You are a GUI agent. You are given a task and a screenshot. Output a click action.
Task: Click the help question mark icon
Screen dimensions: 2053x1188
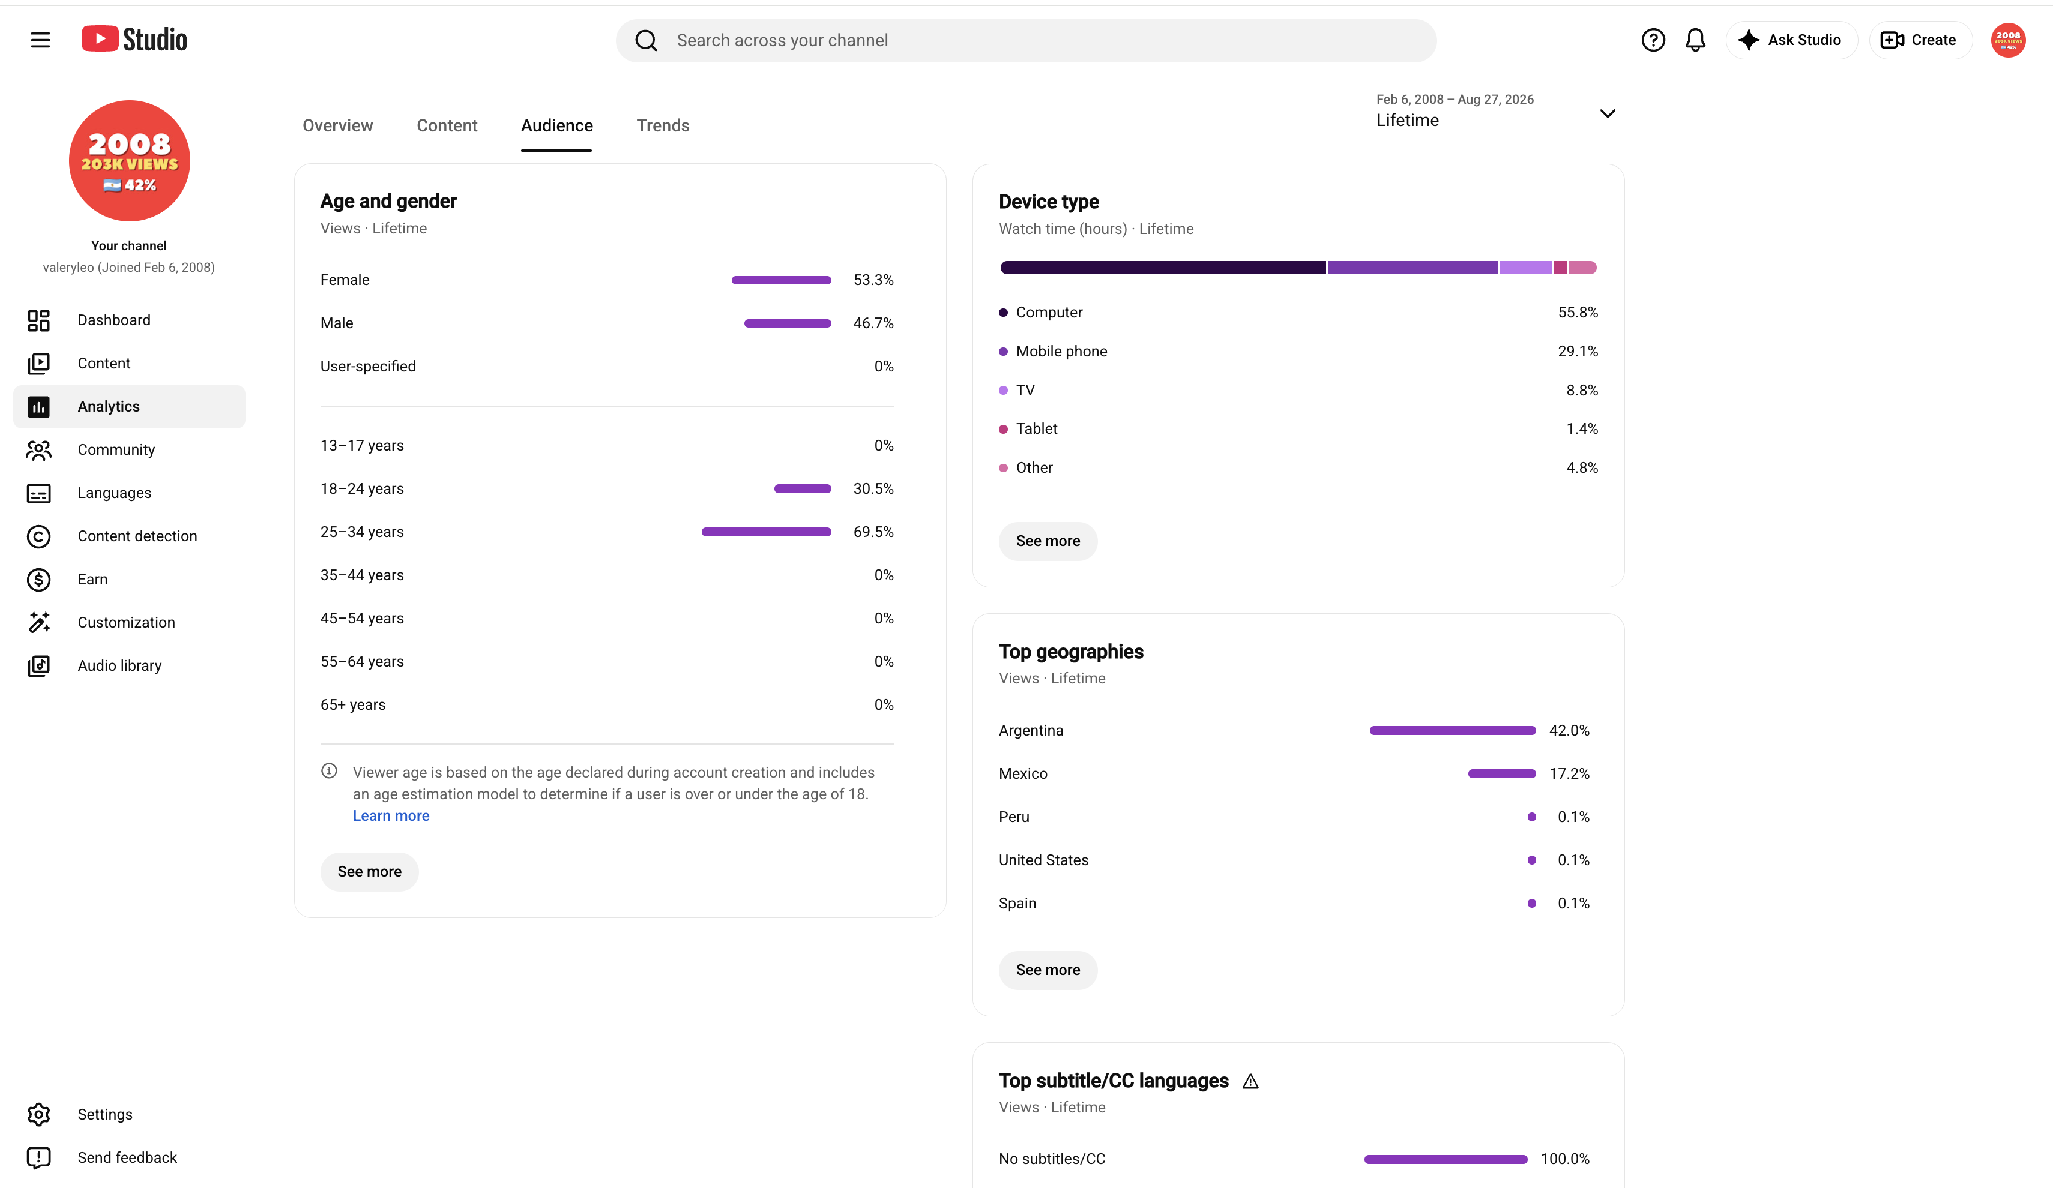coord(1652,40)
